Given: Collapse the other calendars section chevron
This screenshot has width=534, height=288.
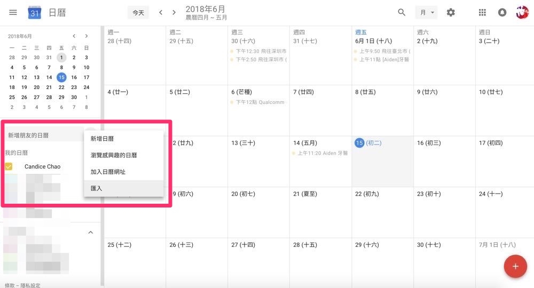Looking at the screenshot, I should [90, 233].
